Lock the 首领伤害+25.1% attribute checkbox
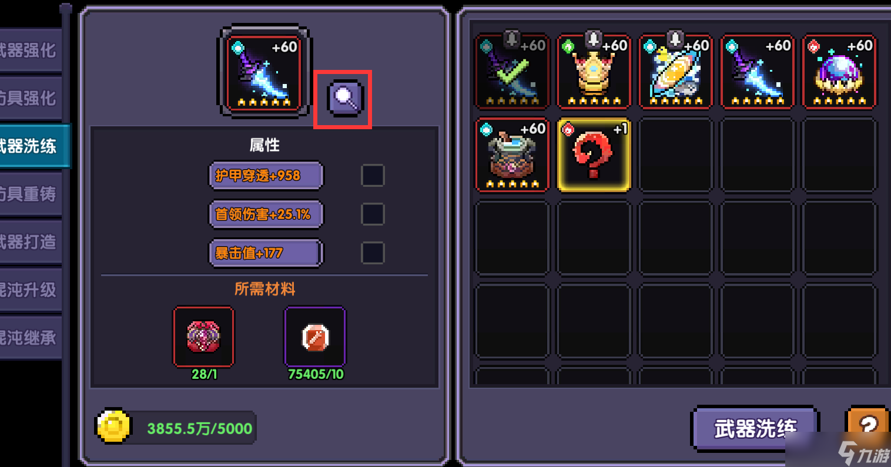The width and height of the screenshot is (891, 467). coord(373,214)
